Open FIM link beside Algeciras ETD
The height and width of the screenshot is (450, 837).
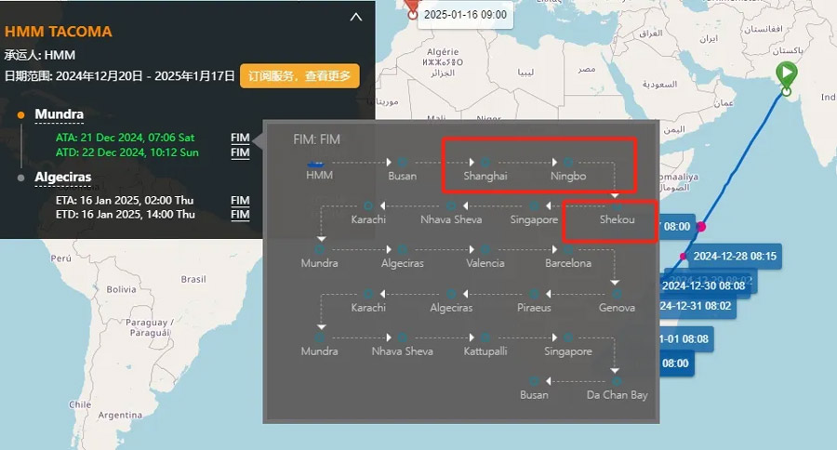[240, 215]
